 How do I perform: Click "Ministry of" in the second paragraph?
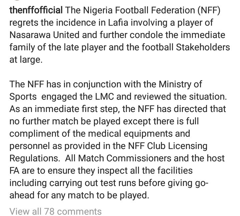pyautogui.click(x=180, y=85)
